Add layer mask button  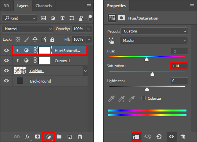pyautogui.click(x=38, y=137)
